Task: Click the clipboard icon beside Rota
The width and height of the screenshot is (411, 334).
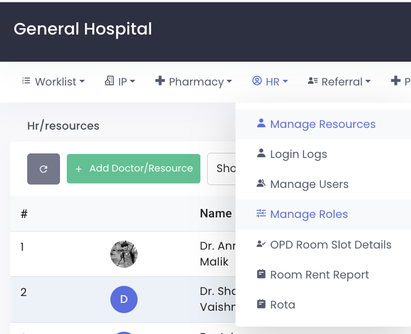Action: point(261,304)
